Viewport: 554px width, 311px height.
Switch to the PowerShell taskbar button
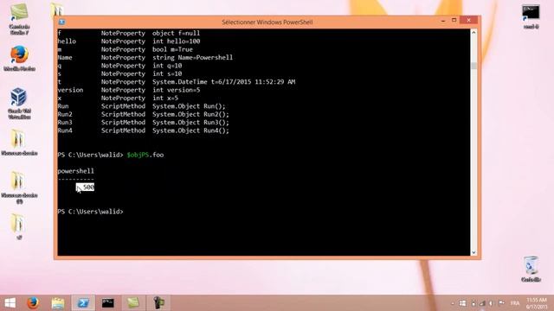click(x=83, y=303)
